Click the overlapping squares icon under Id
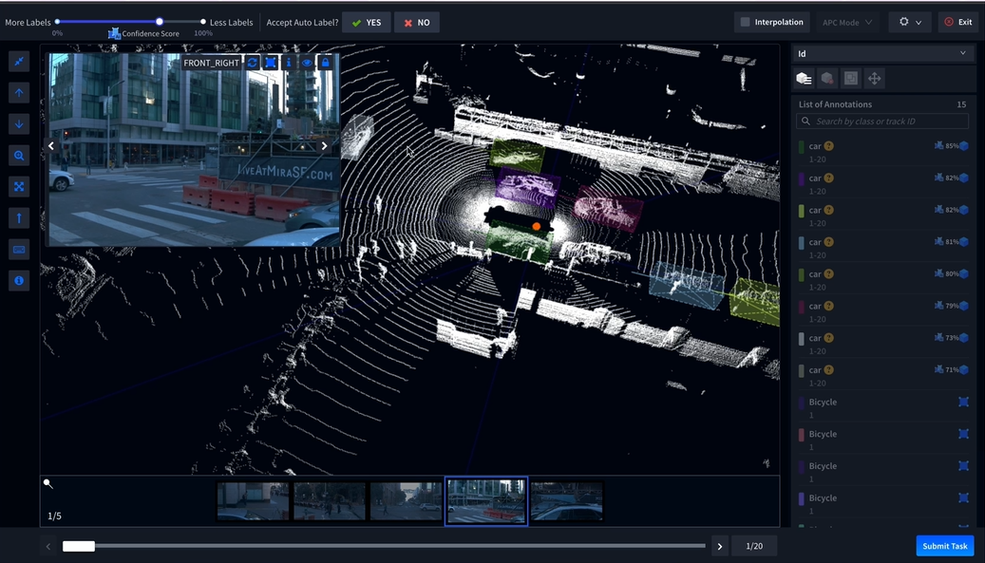This screenshot has width=985, height=563. pos(850,79)
